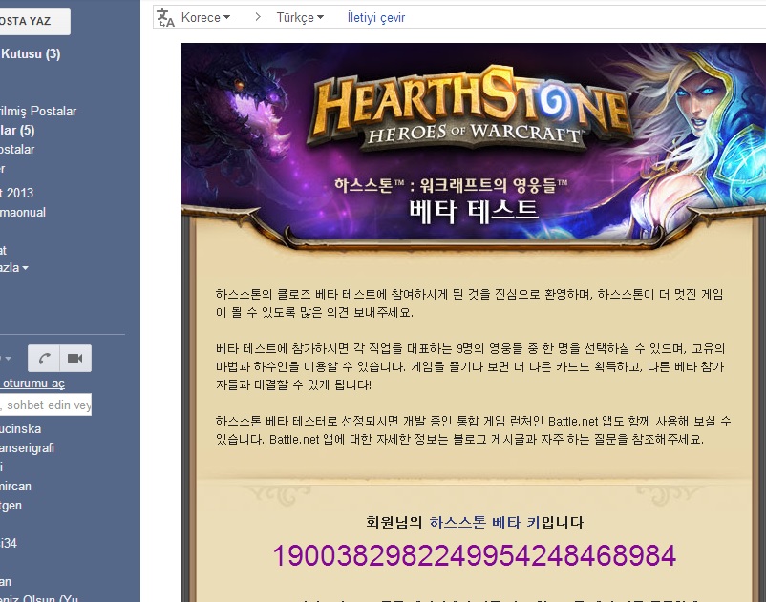Click the 'oturumu aç' sign-in link
Screen dimensions: 766x602
[32, 384]
